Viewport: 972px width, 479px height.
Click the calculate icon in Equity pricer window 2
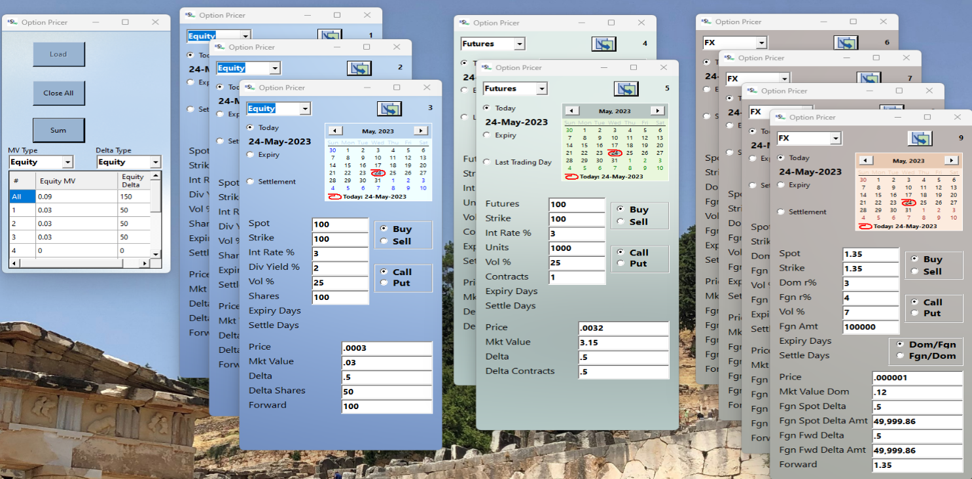(x=359, y=68)
